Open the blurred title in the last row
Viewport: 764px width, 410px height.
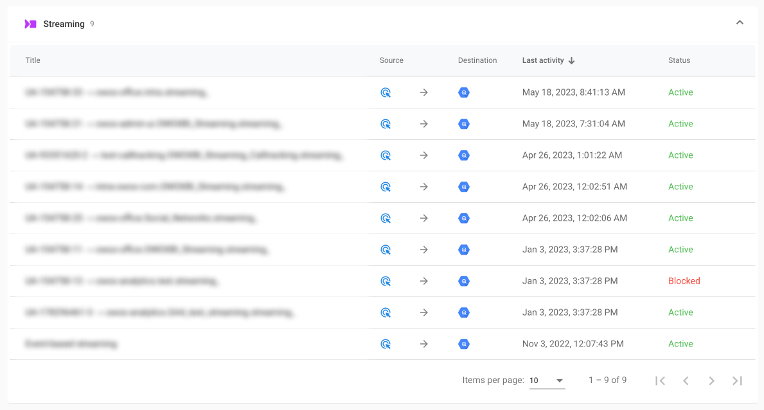(x=71, y=344)
